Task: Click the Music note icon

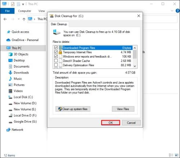Action: point(10,79)
